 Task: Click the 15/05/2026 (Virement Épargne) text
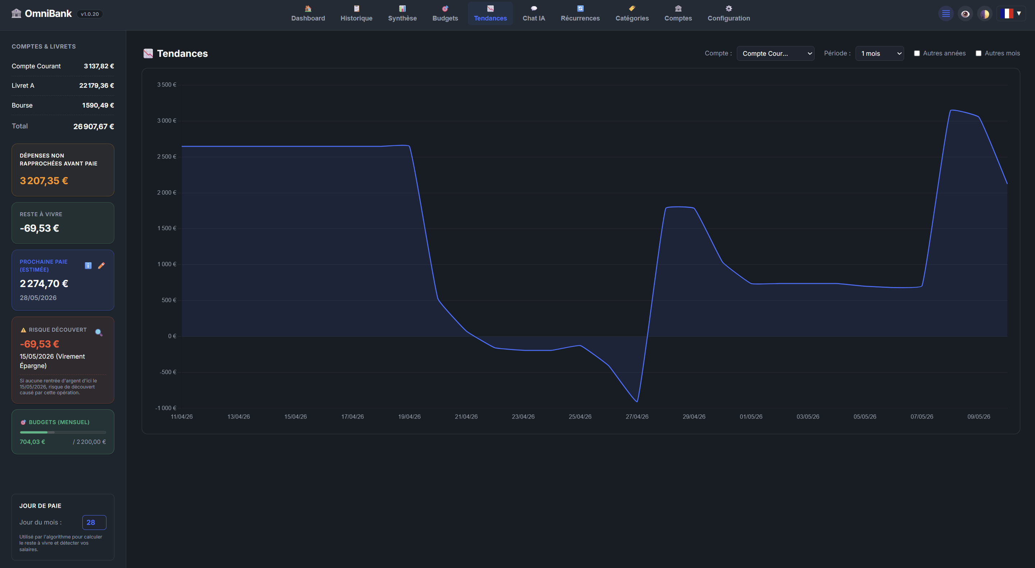click(52, 361)
